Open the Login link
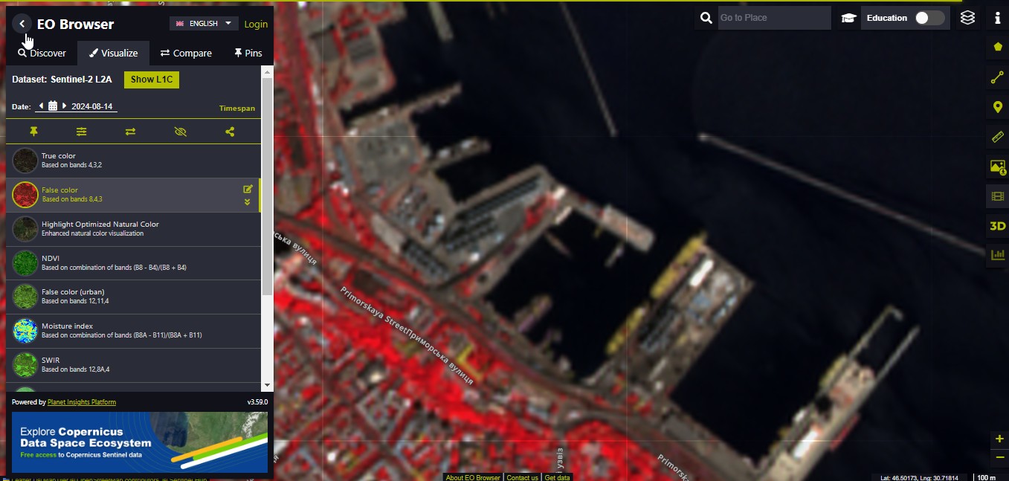The width and height of the screenshot is (1009, 481). coord(256,24)
